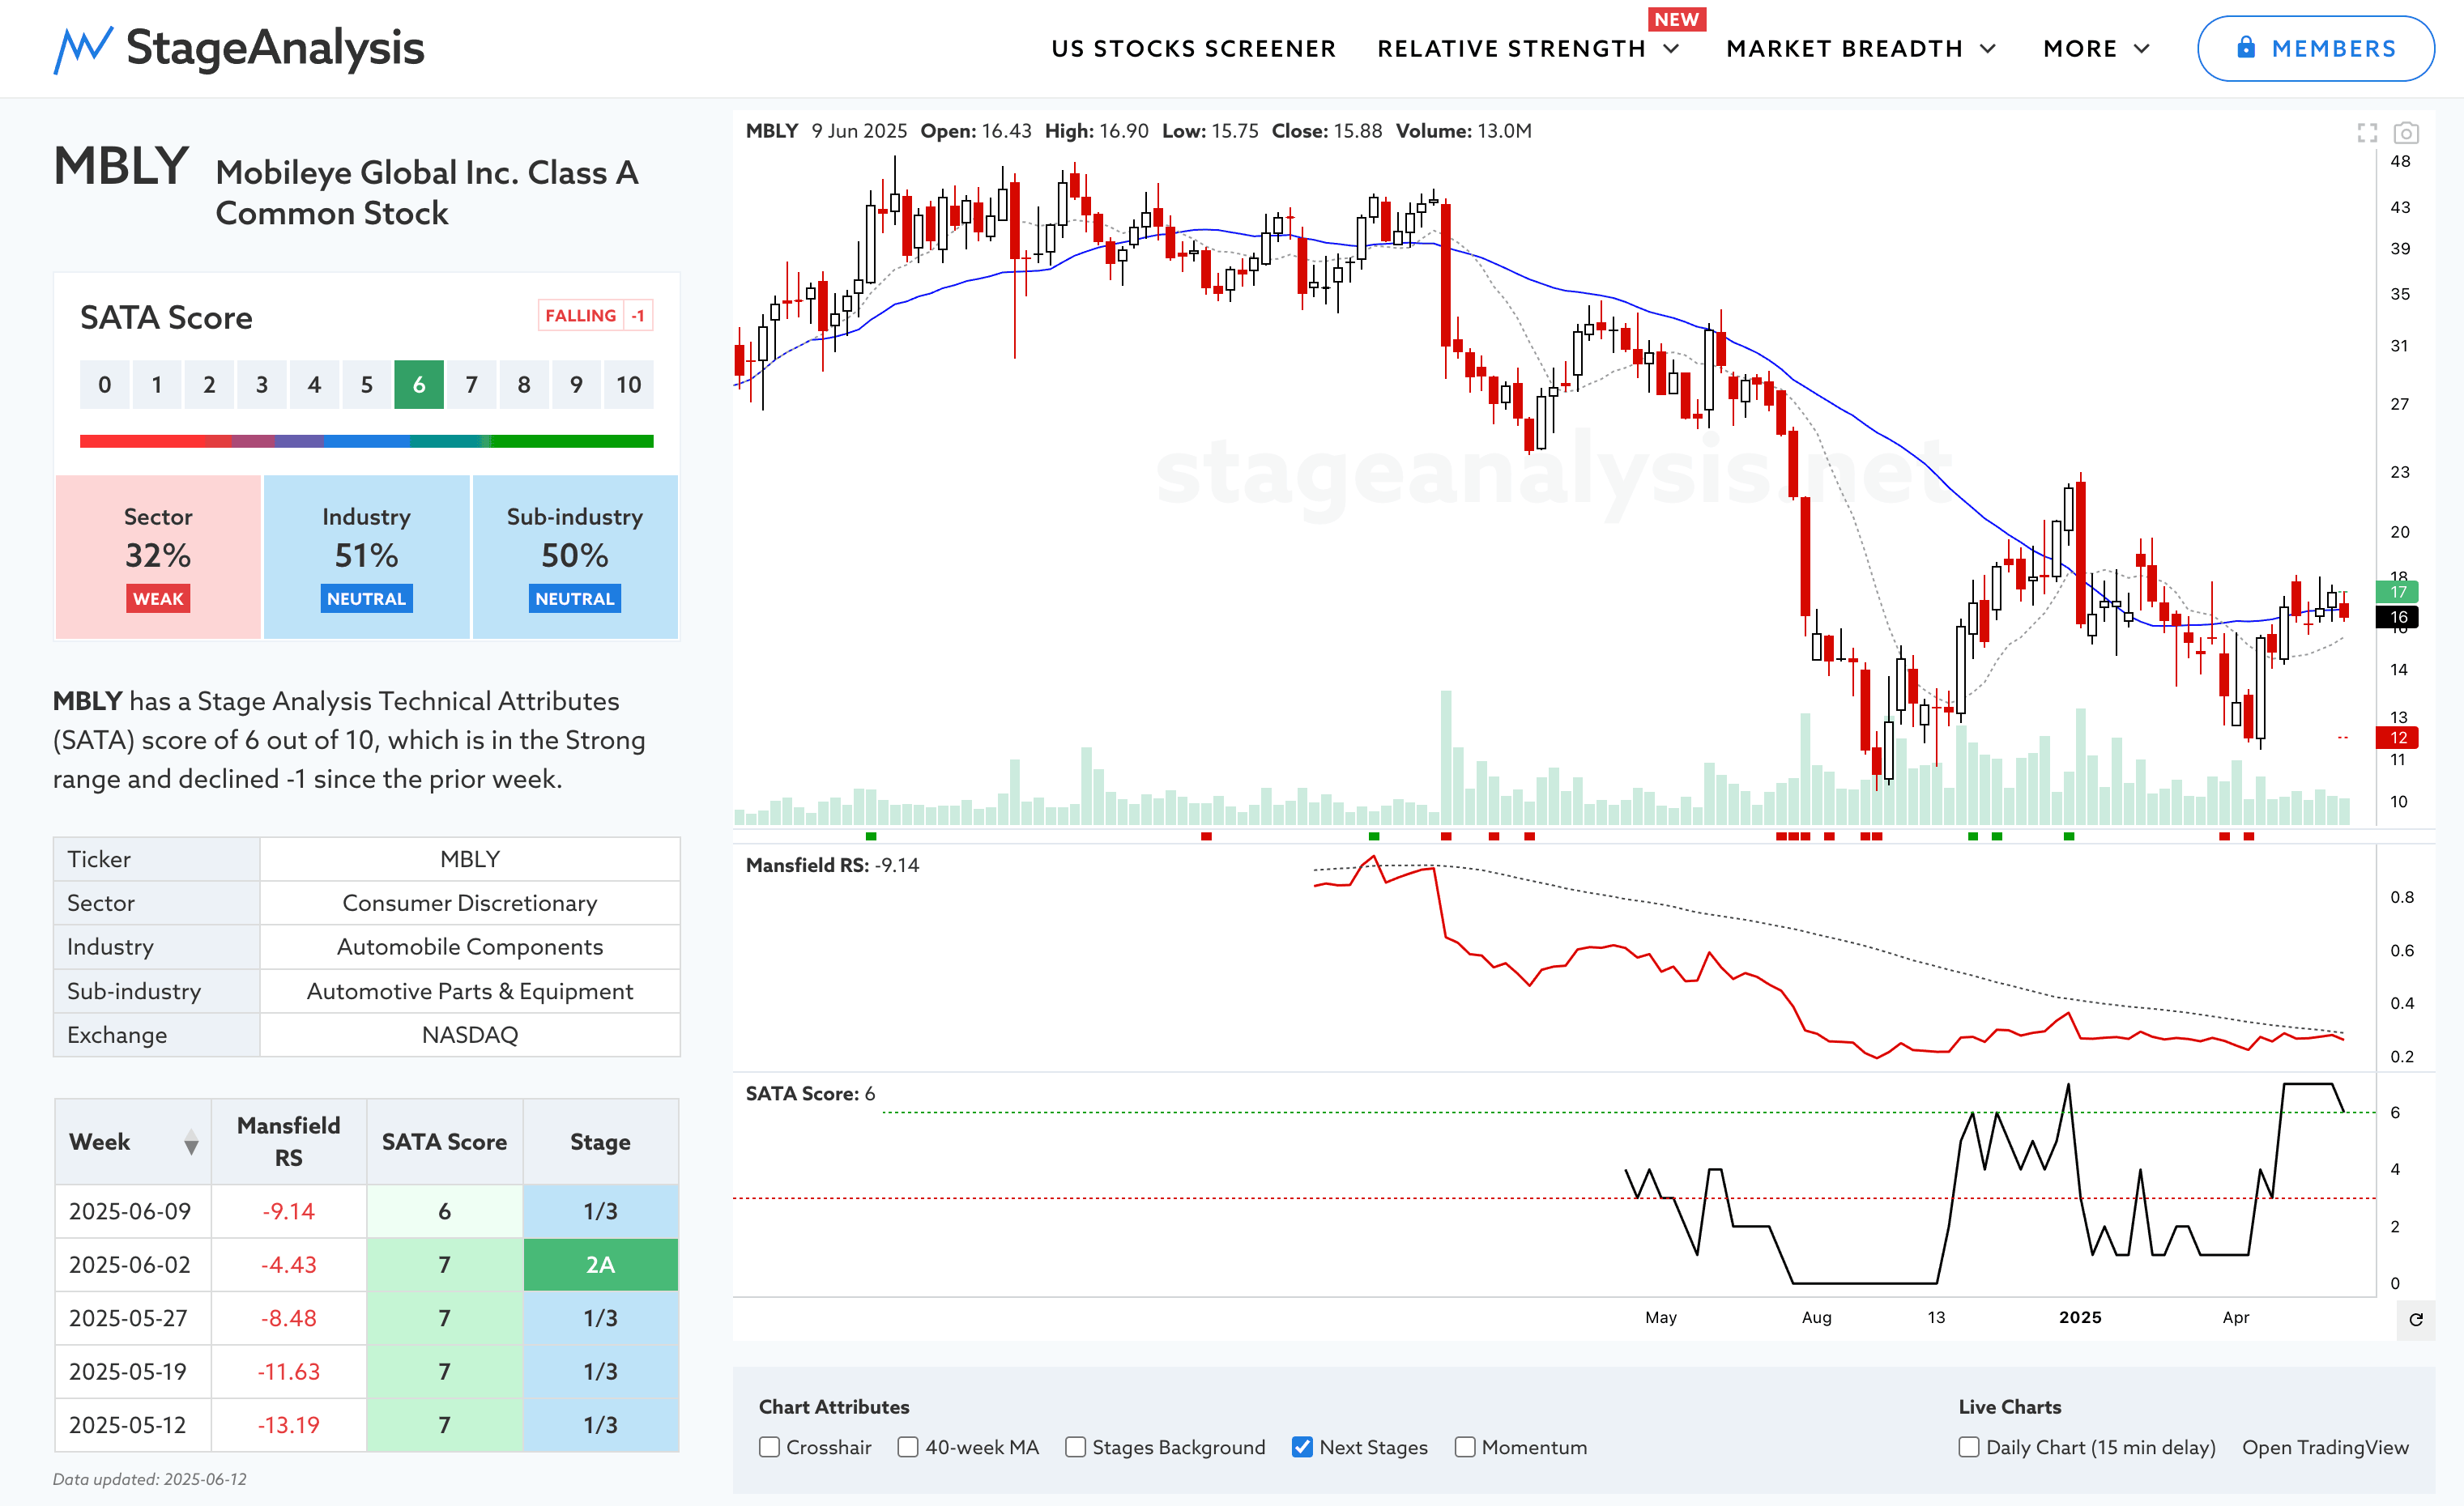Click the MBLY ticker heading
The width and height of the screenshot is (2464, 1506).
click(x=121, y=166)
